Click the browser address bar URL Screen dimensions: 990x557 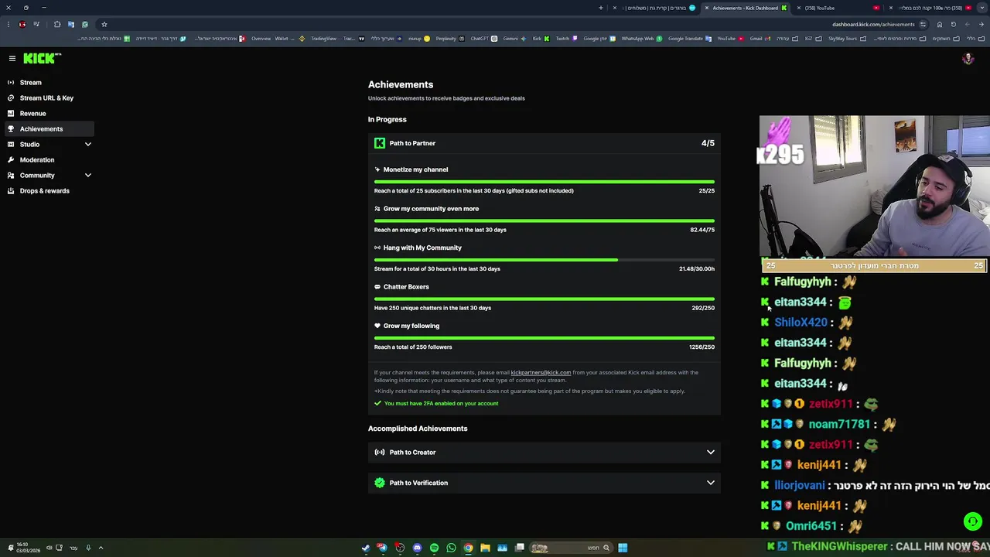point(873,24)
